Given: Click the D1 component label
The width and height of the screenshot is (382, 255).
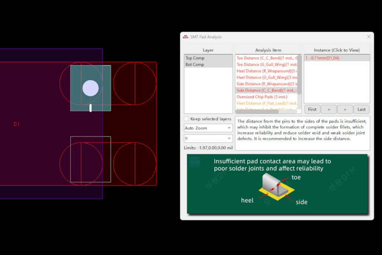Looking at the screenshot, I should pos(16,124).
